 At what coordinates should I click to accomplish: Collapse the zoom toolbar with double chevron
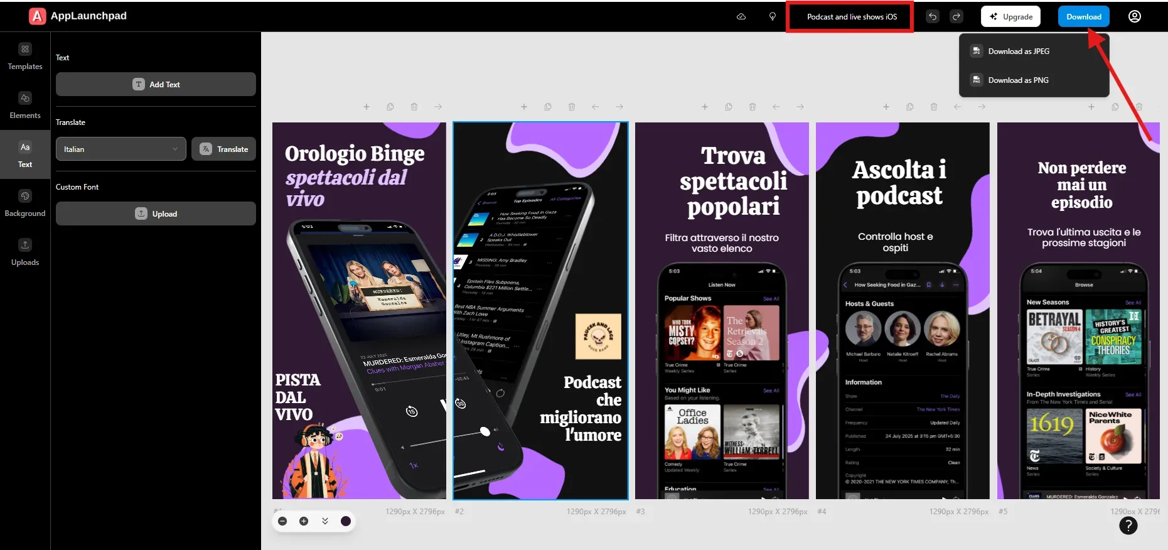click(x=325, y=521)
